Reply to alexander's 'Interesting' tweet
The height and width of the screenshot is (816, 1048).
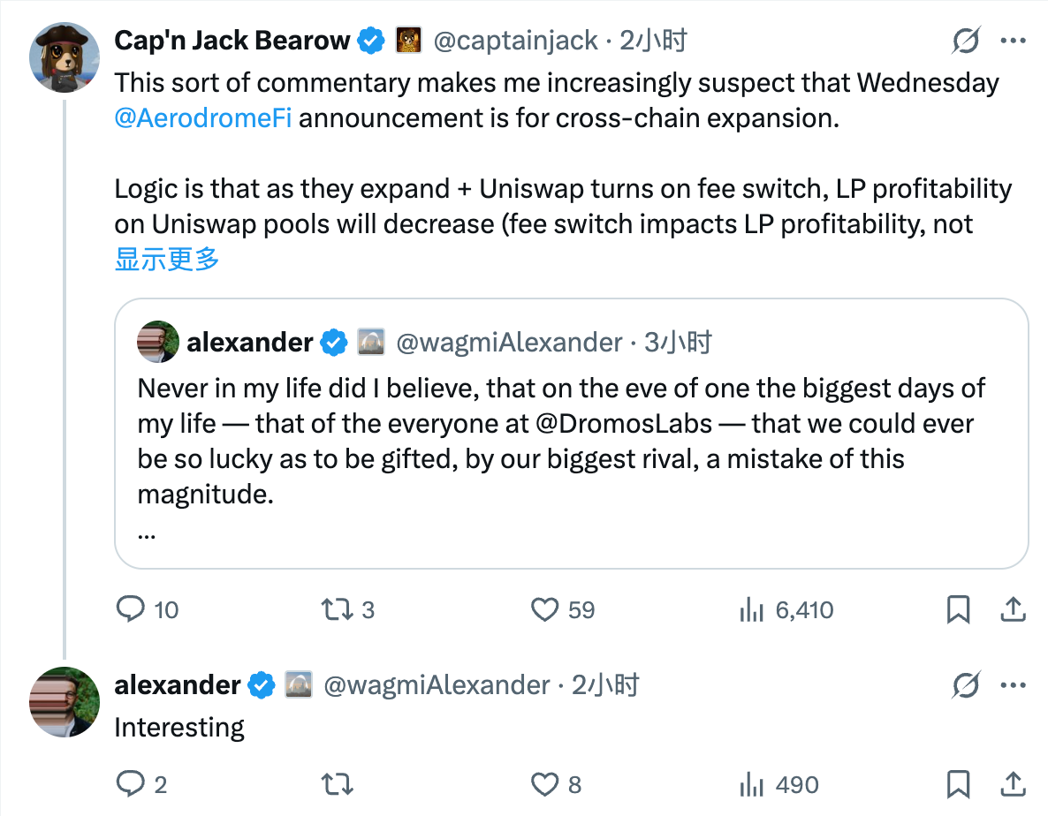pos(132,784)
